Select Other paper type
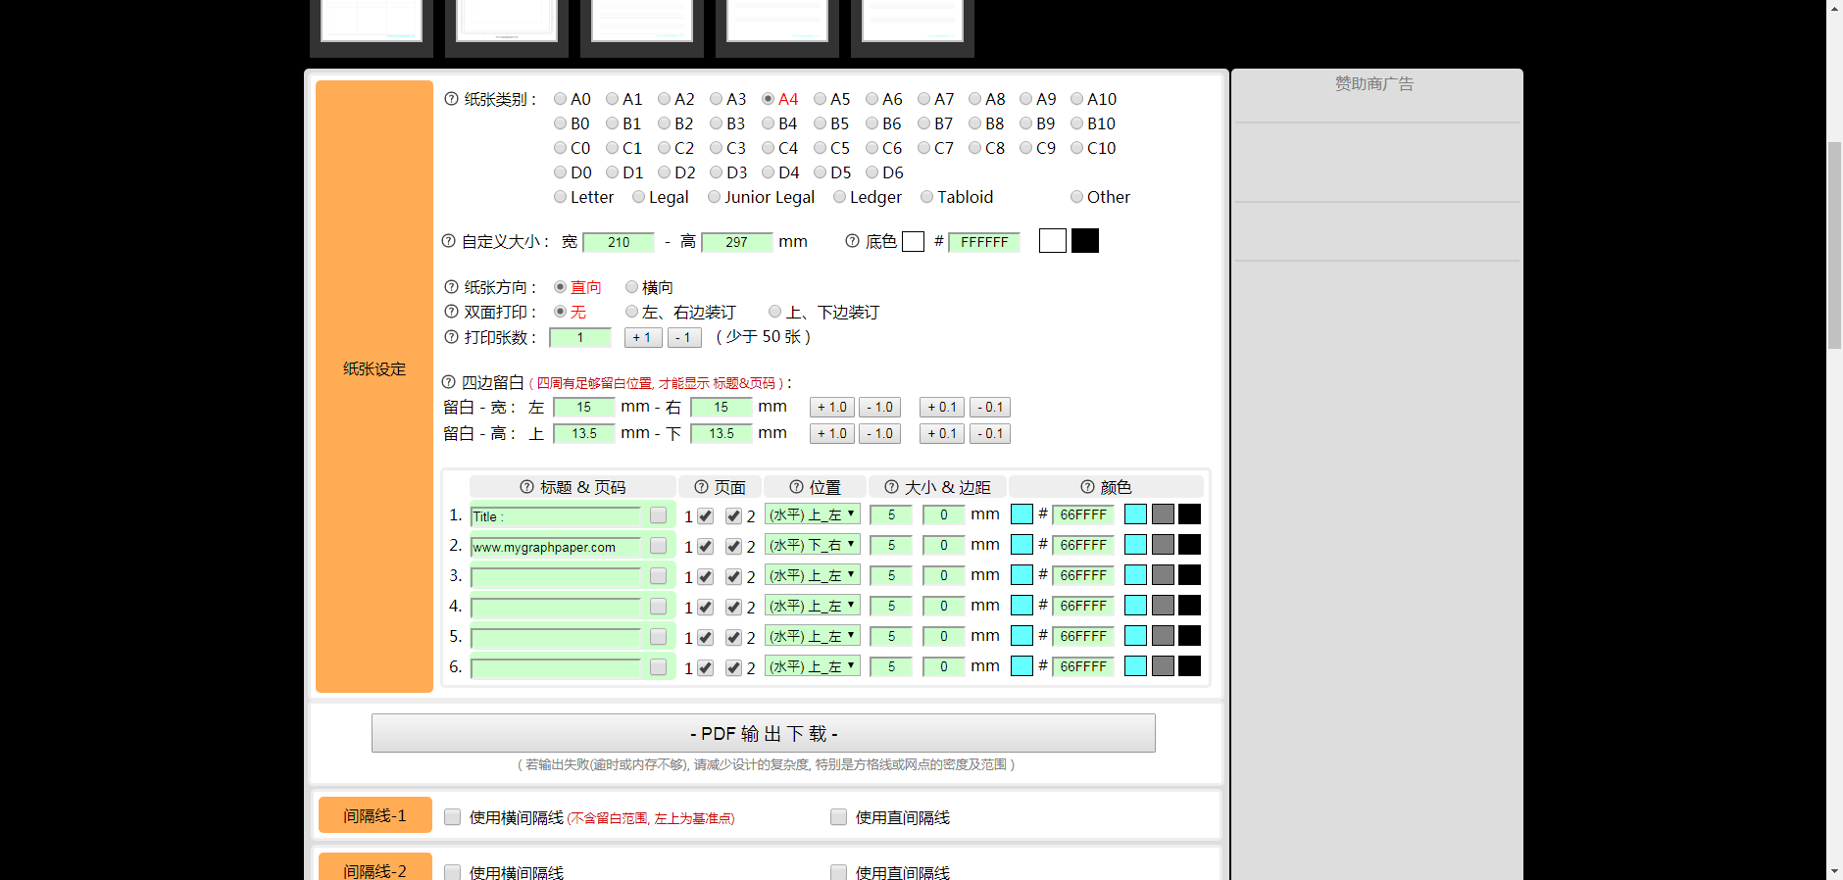 pos(1077,197)
